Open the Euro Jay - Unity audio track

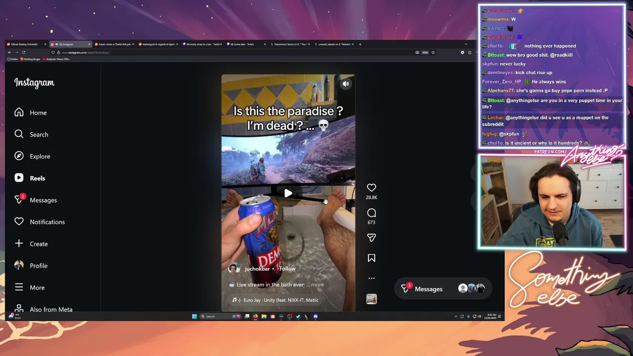tap(276, 300)
